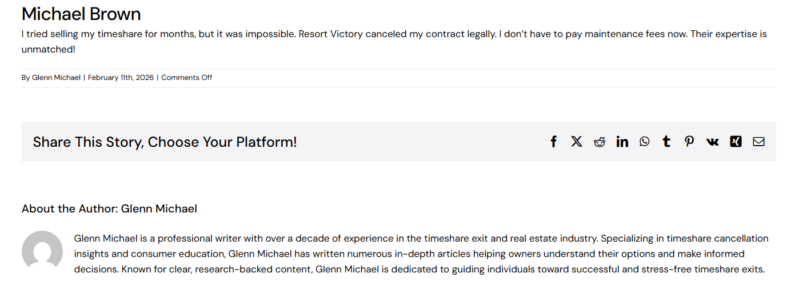Viewport: 791px width, 293px height.
Task: Click the author biography paragraph
Action: pos(422,254)
